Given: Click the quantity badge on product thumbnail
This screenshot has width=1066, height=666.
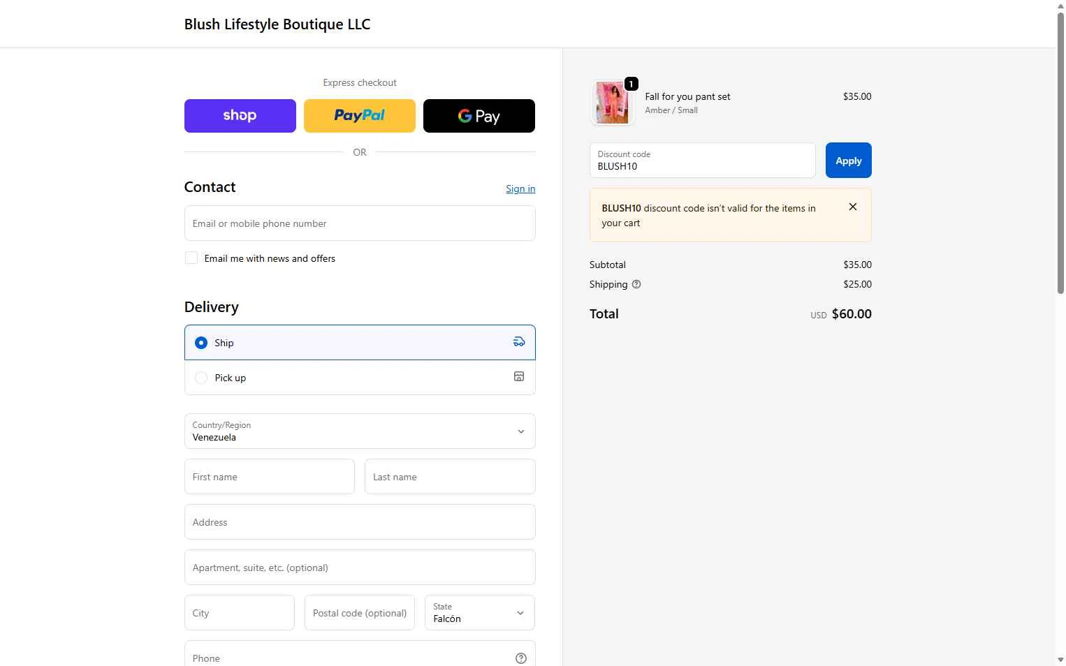Looking at the screenshot, I should (631, 84).
